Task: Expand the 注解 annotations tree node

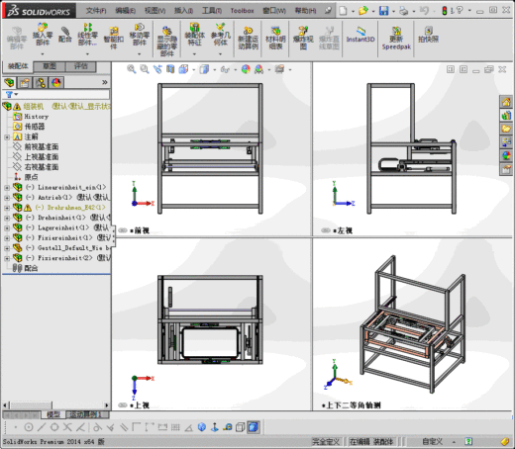Action: pyautogui.click(x=7, y=136)
